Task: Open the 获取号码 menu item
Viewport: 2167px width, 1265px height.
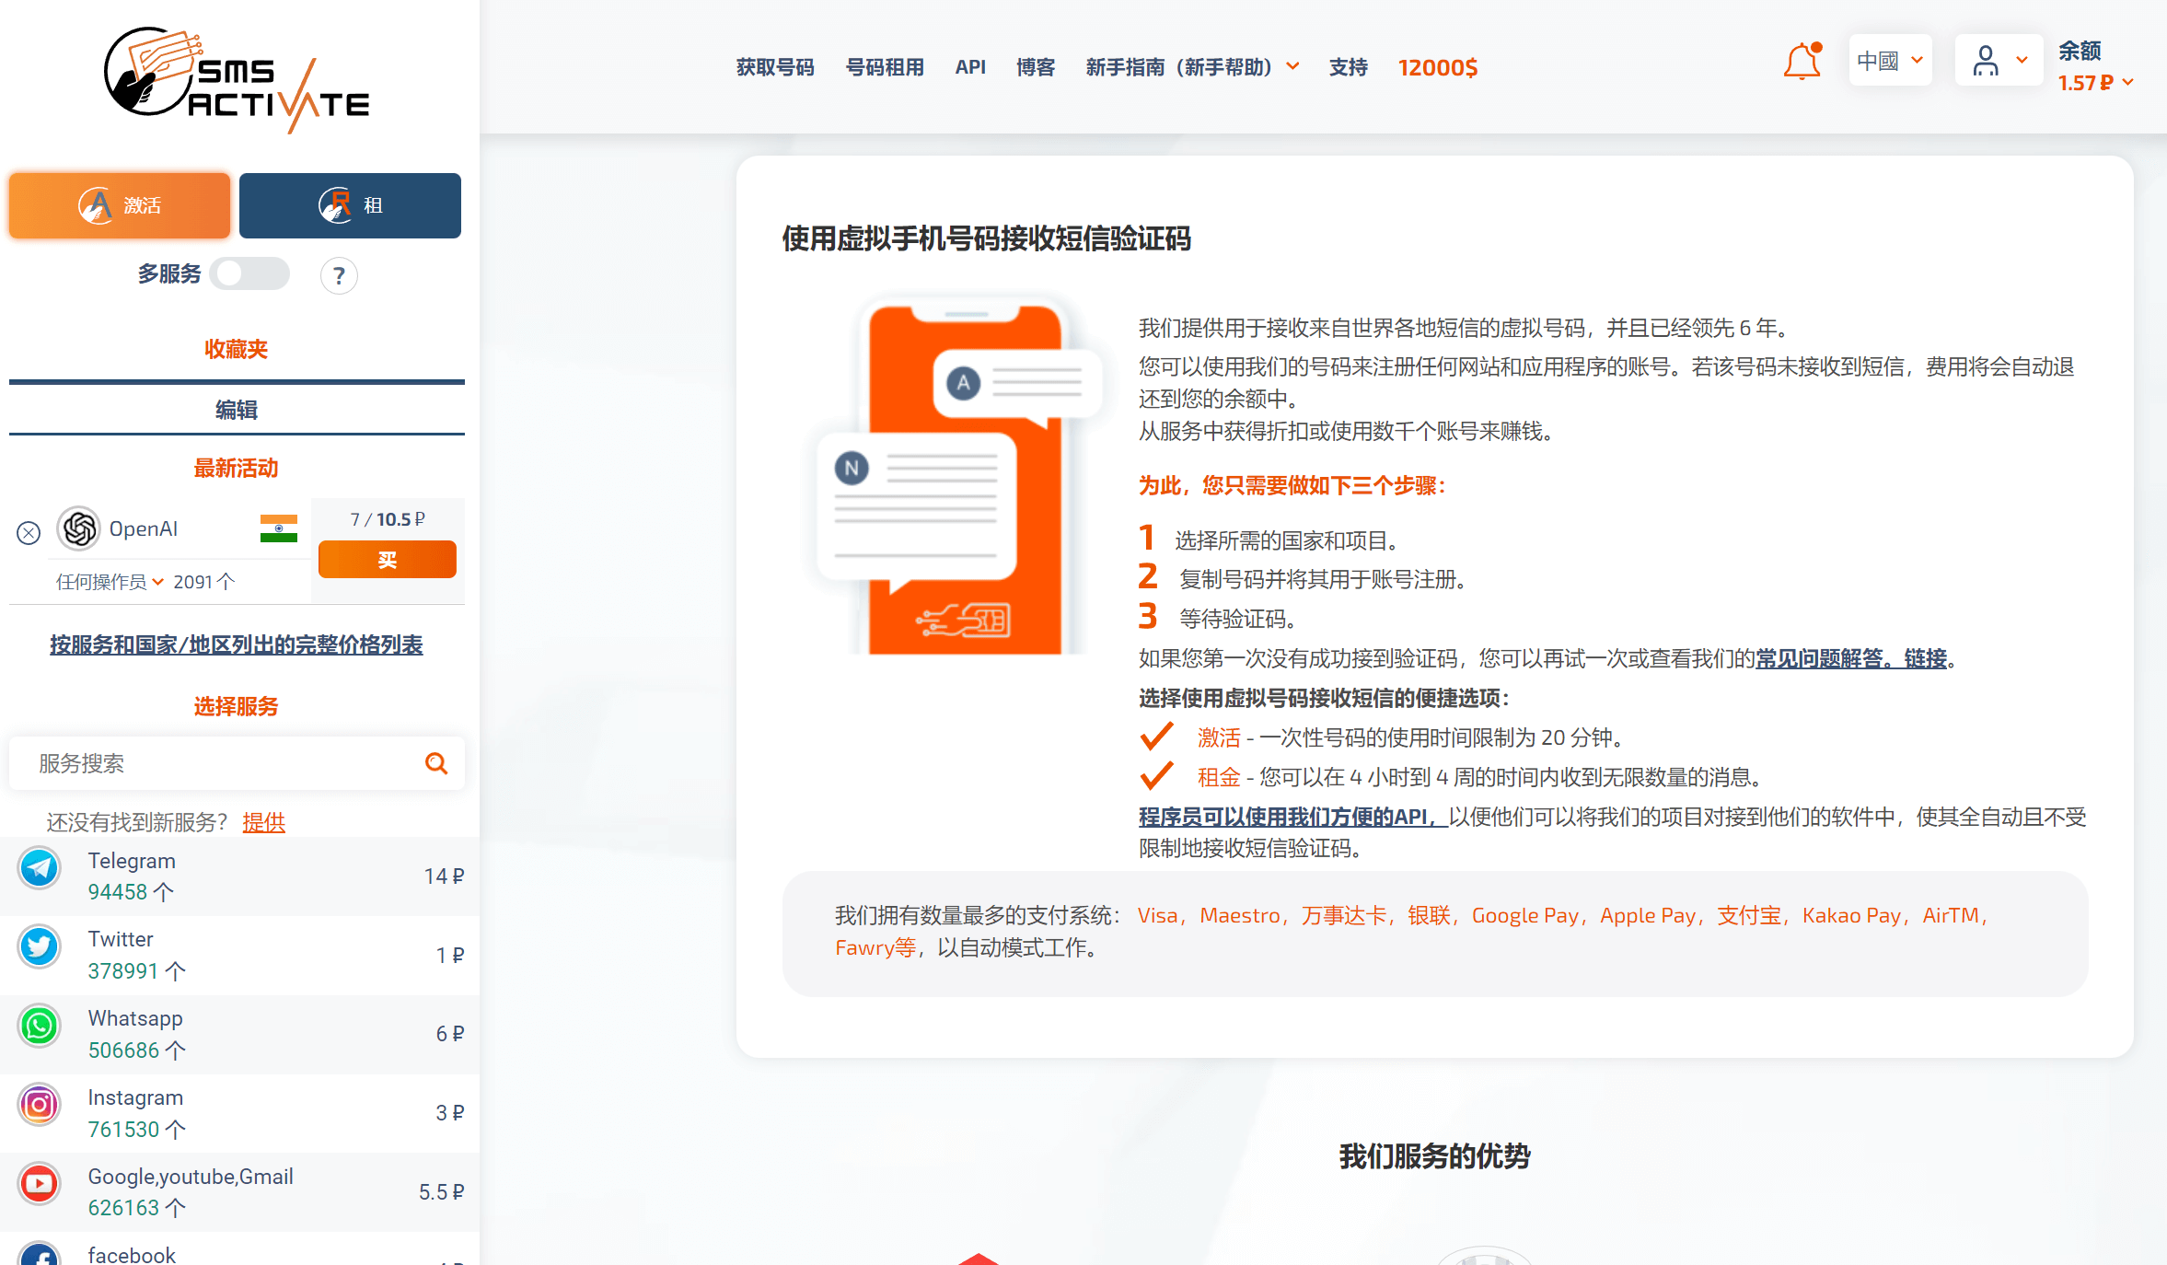Action: 775,67
